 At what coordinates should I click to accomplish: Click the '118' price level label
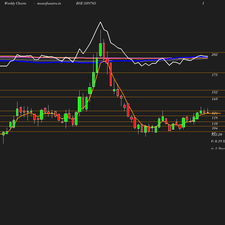(215, 118)
